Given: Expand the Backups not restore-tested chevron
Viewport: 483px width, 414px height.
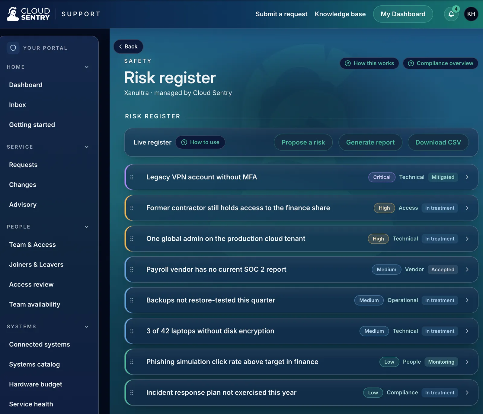Looking at the screenshot, I should [x=467, y=300].
